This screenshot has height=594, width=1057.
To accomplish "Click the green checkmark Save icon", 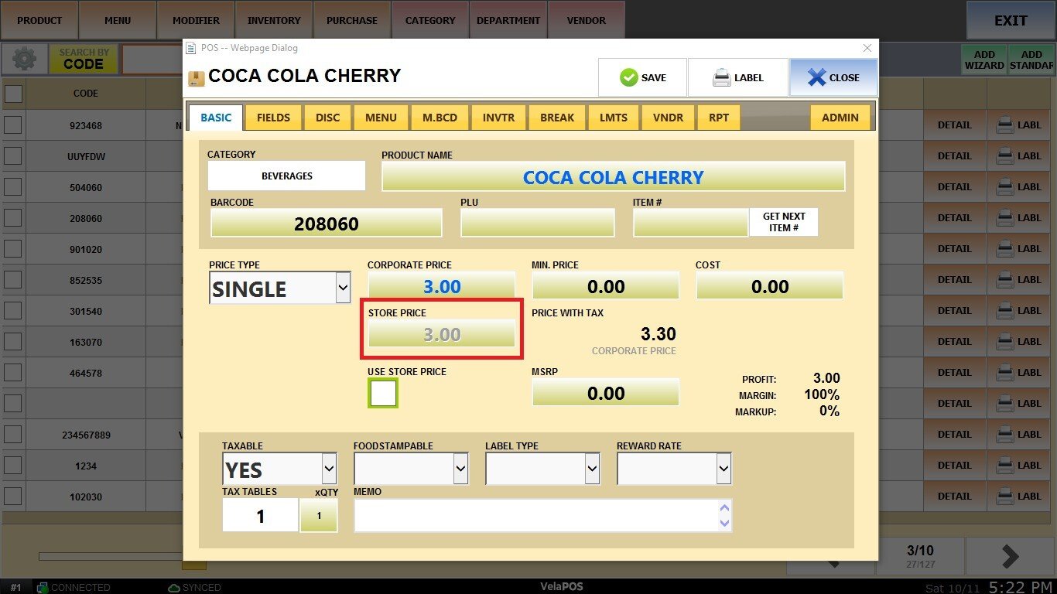I will pos(628,77).
